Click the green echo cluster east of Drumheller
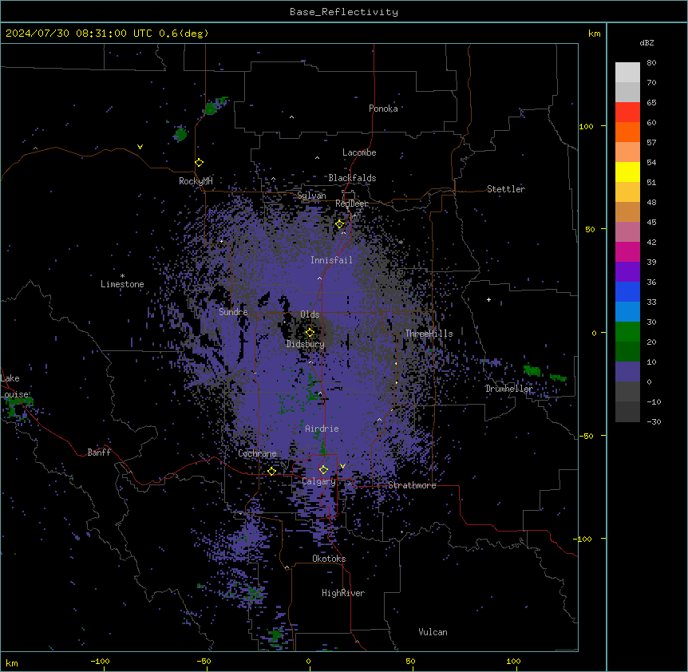Viewport: 688px width, 672px height. [532, 370]
